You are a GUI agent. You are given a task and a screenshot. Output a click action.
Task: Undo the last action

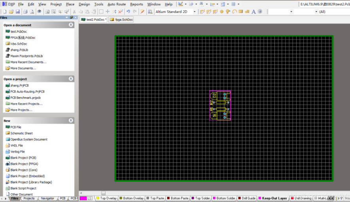[x=128, y=11]
